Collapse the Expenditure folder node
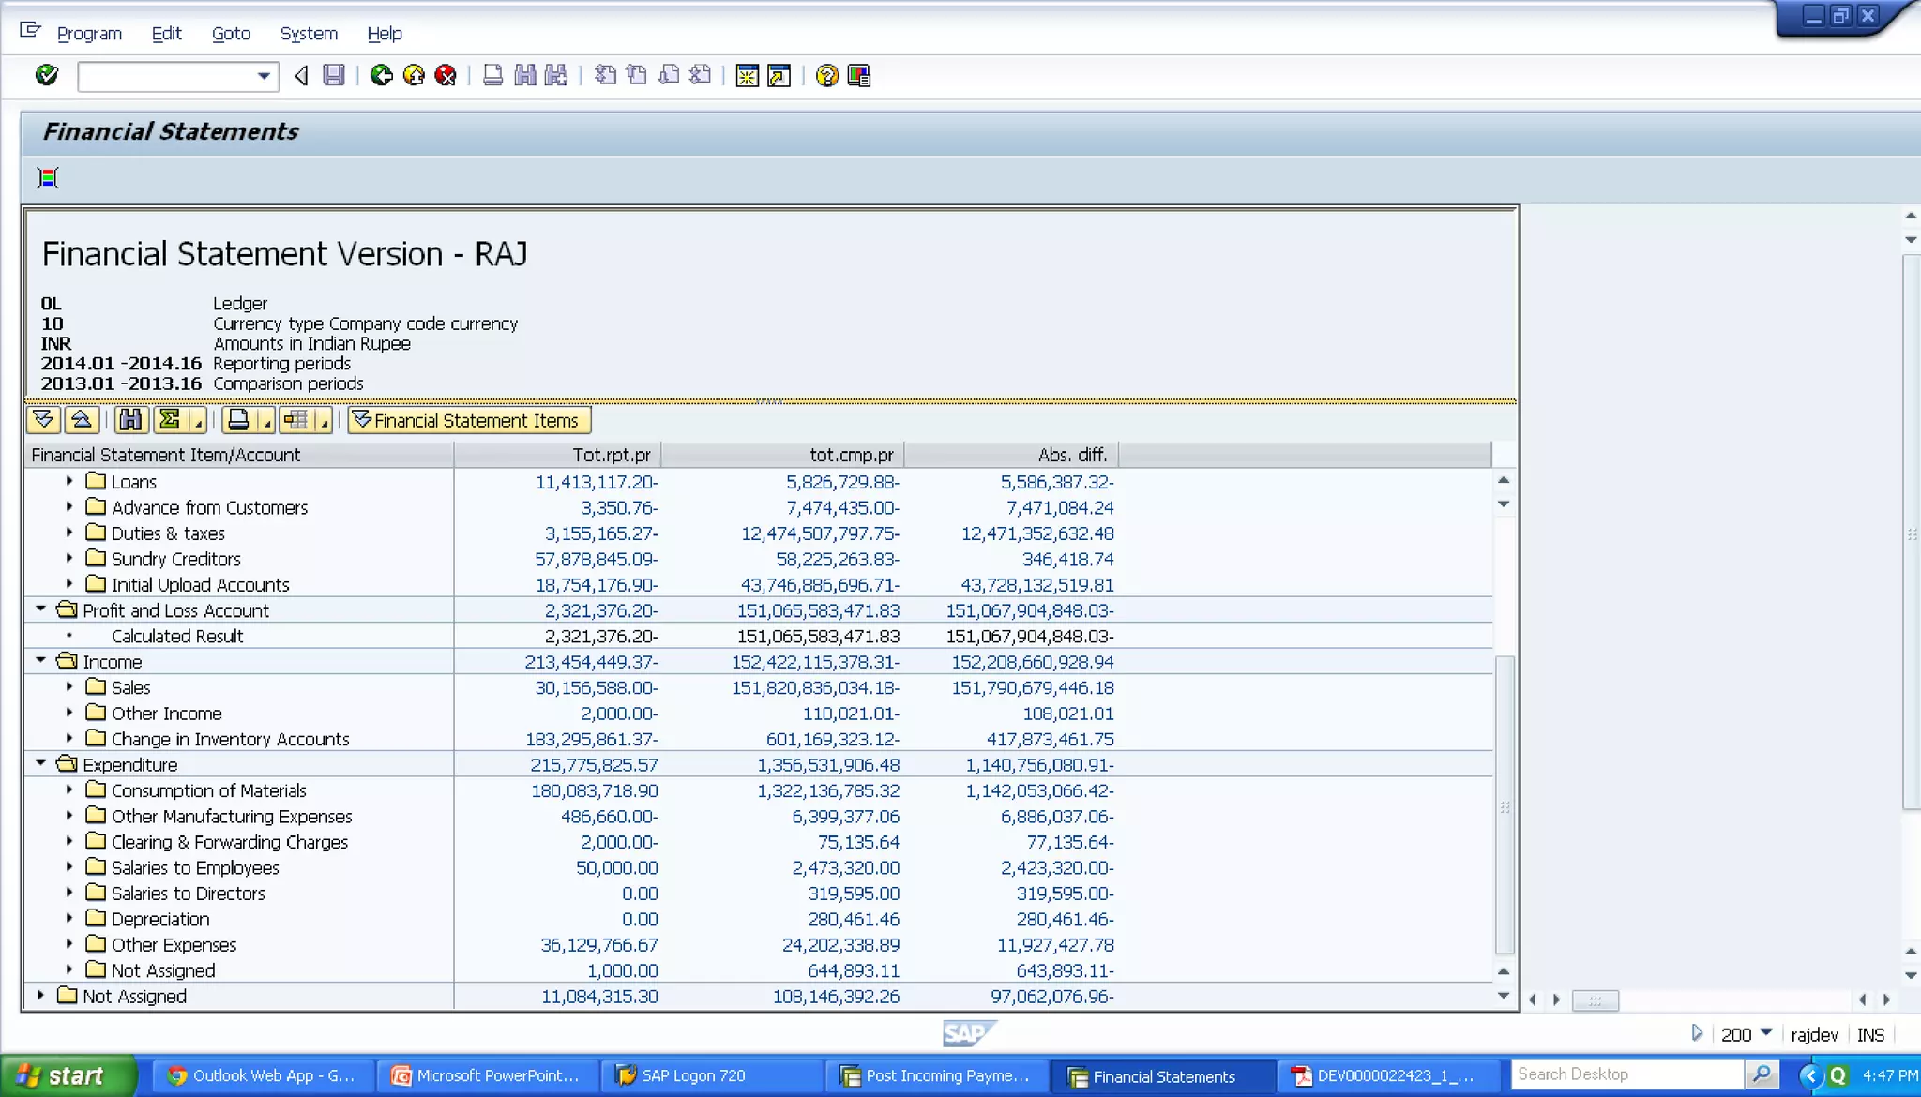Viewport: 1921px width, 1097px height. click(40, 764)
